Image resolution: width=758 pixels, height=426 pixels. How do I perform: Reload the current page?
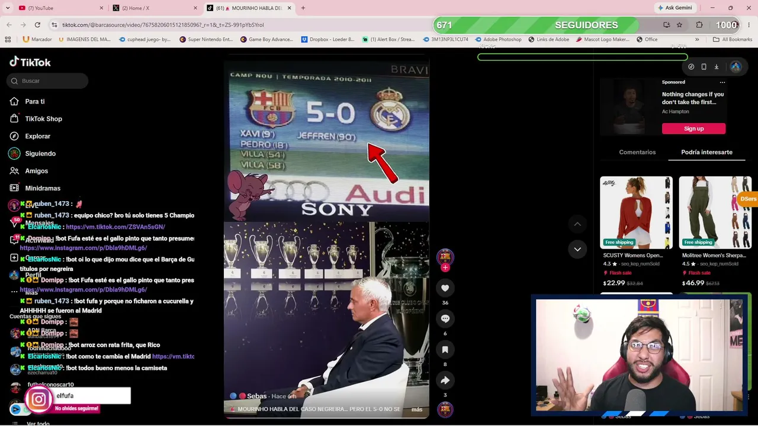pos(37,25)
